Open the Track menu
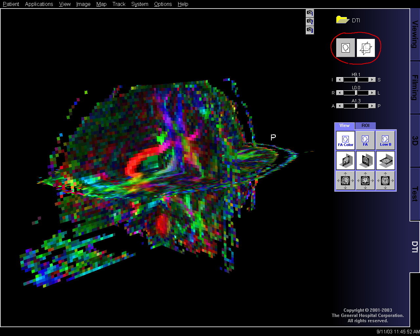The width and height of the screenshot is (420, 336). (x=119, y=4)
